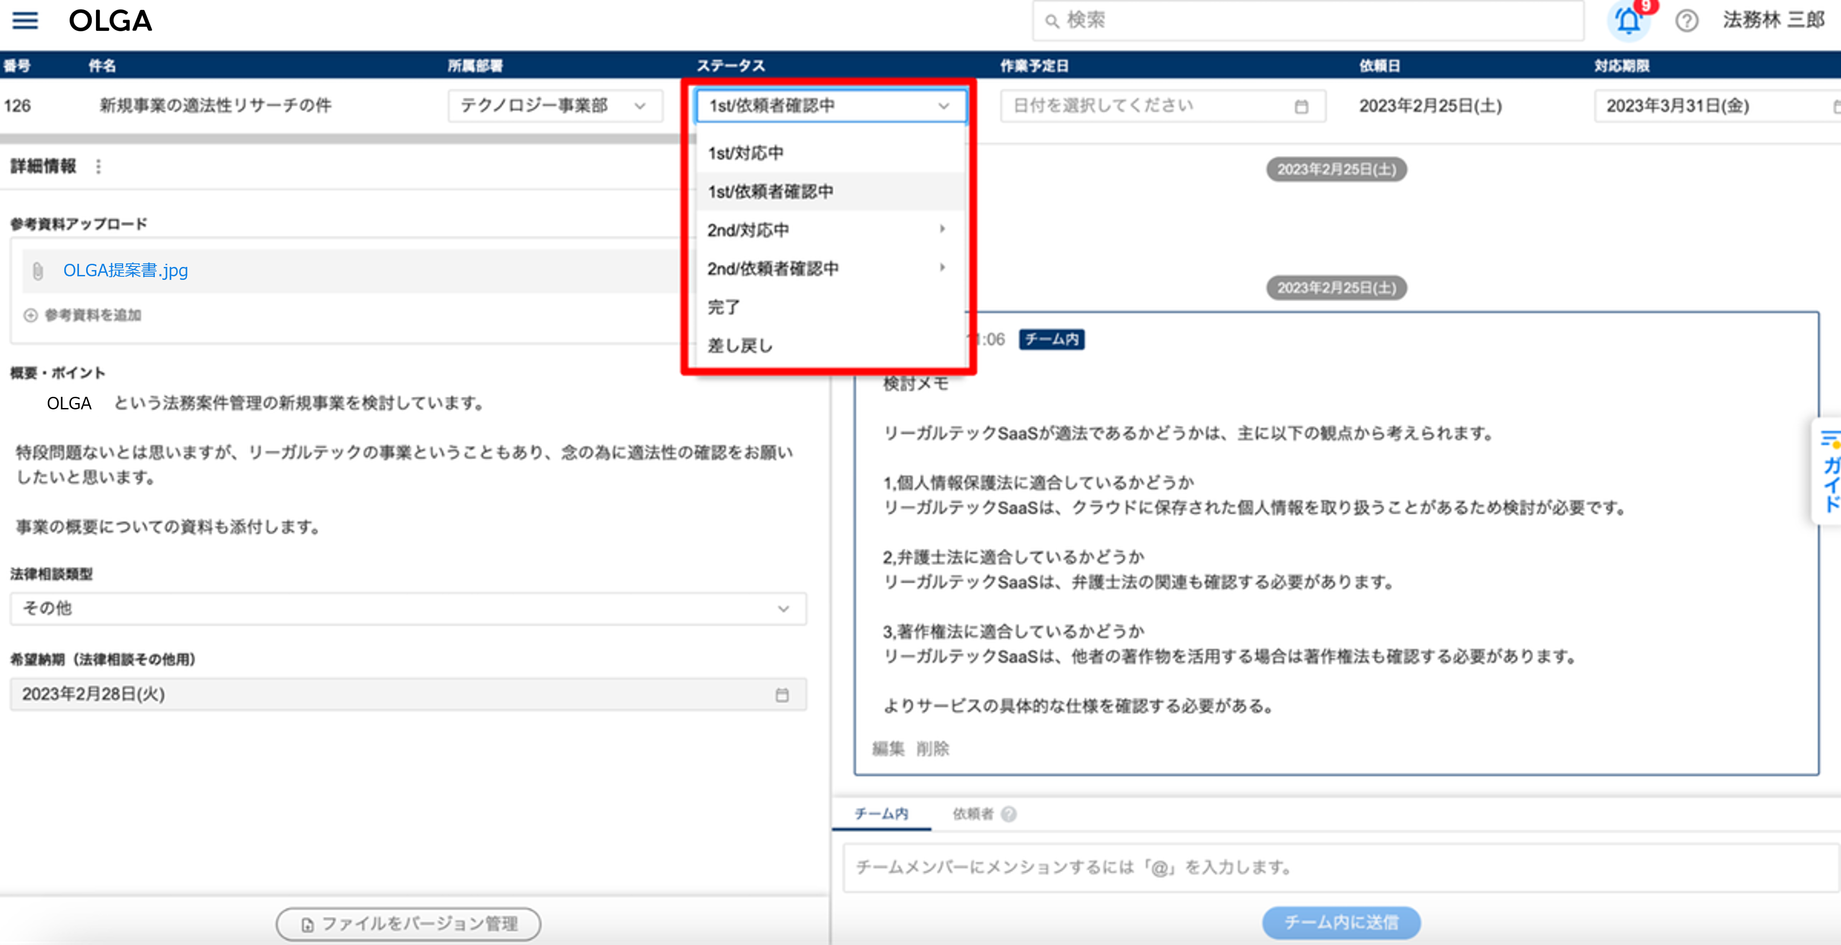Click the search magnifier icon
The width and height of the screenshot is (1841, 945).
click(1052, 21)
